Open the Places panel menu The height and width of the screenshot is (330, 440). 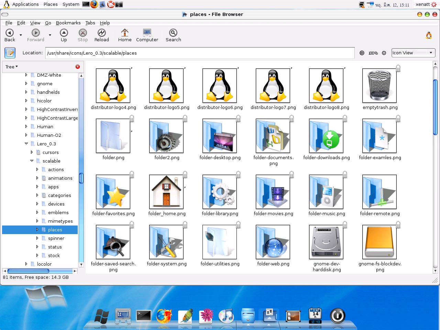51,4
